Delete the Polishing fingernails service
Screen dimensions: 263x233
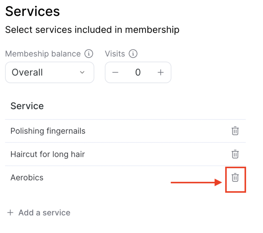pos(235,131)
